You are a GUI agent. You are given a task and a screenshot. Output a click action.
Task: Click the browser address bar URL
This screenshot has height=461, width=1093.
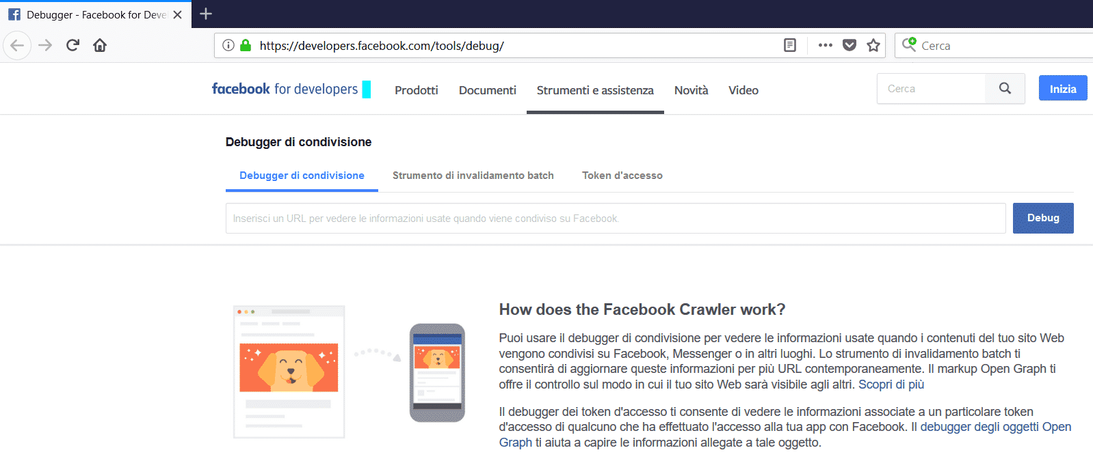coord(382,46)
